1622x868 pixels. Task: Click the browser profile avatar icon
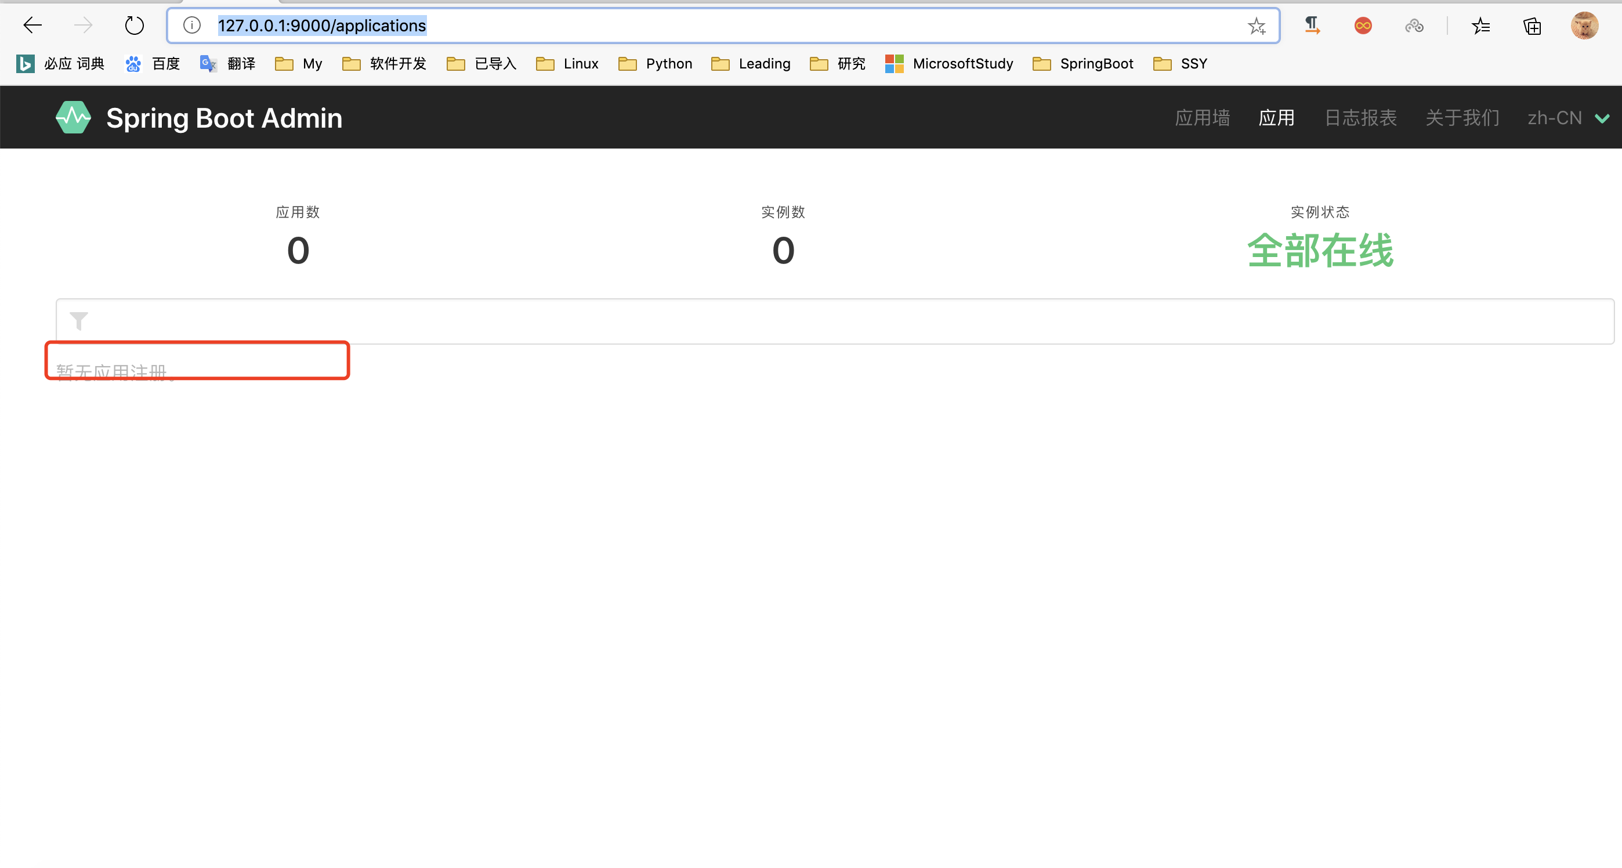(x=1585, y=25)
